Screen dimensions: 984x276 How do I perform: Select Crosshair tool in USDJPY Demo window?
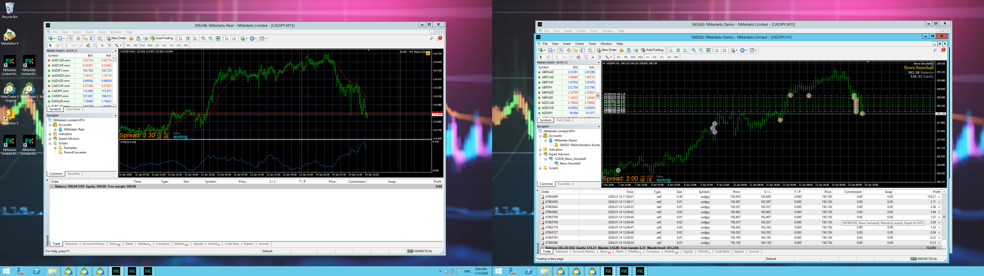[548, 57]
